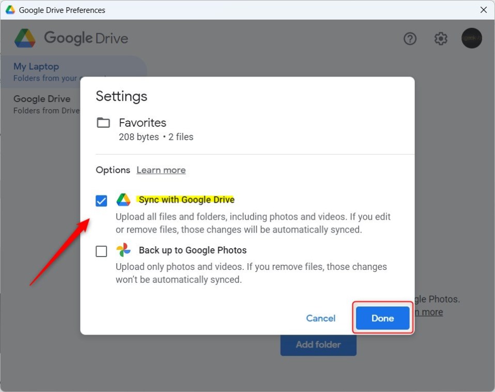Close the Google Drive Preferences window

coord(483,10)
